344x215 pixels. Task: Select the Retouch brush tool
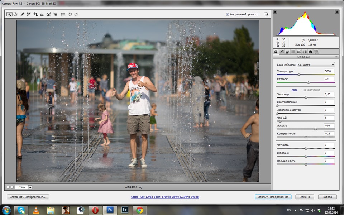[48, 14]
